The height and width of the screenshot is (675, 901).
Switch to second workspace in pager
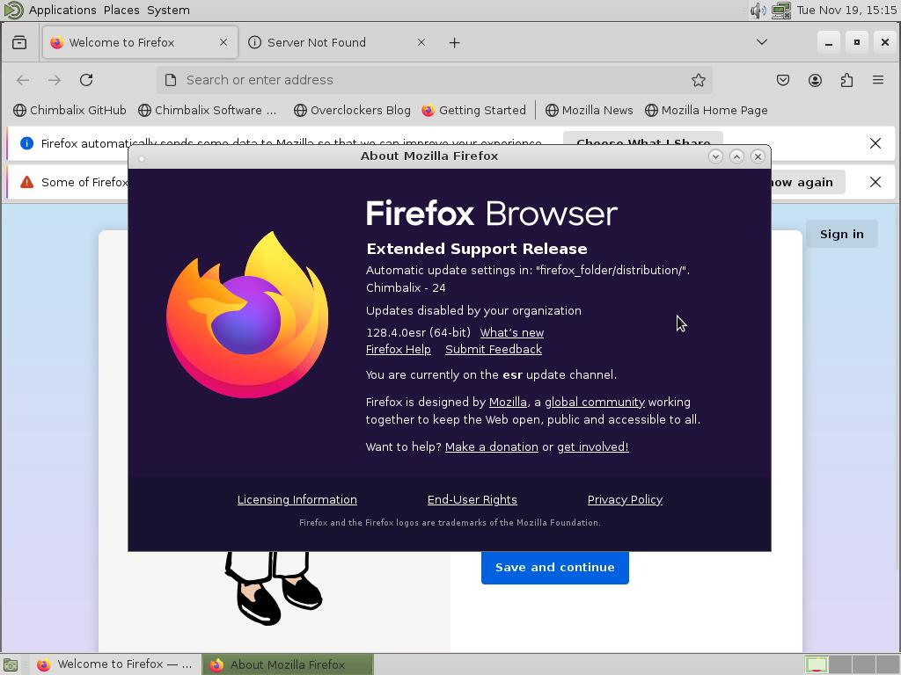[840, 664]
